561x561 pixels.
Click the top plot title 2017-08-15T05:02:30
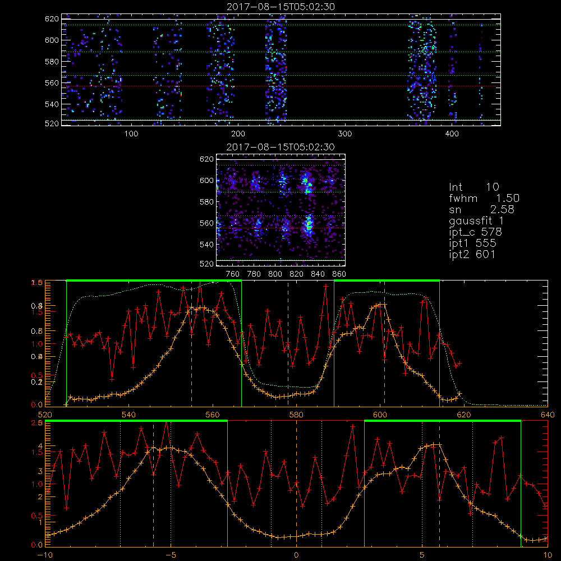point(281,7)
